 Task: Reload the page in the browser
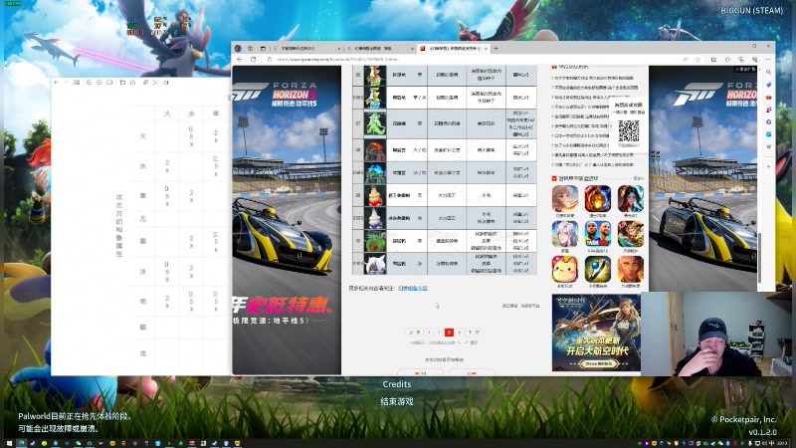tap(253, 60)
